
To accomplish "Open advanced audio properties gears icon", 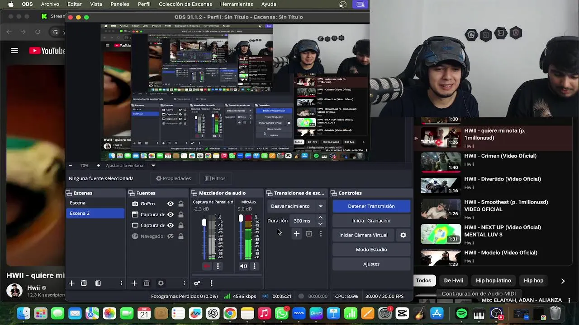I will coord(197,283).
